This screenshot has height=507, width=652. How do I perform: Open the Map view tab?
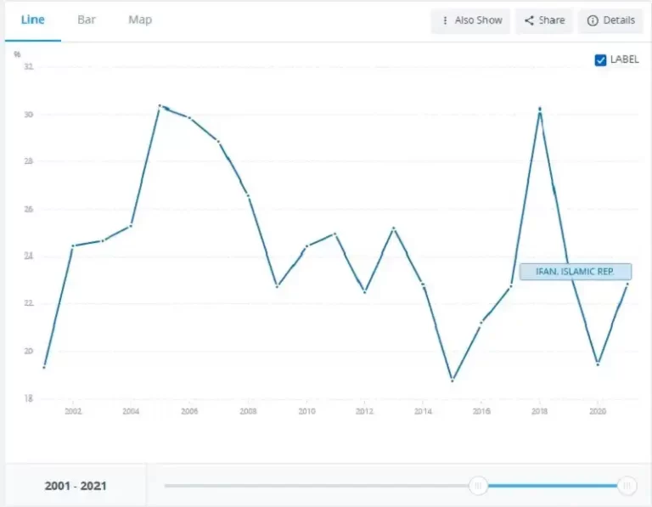coord(140,20)
